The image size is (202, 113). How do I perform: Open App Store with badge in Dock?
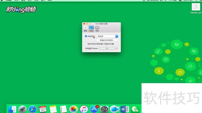point(94,109)
